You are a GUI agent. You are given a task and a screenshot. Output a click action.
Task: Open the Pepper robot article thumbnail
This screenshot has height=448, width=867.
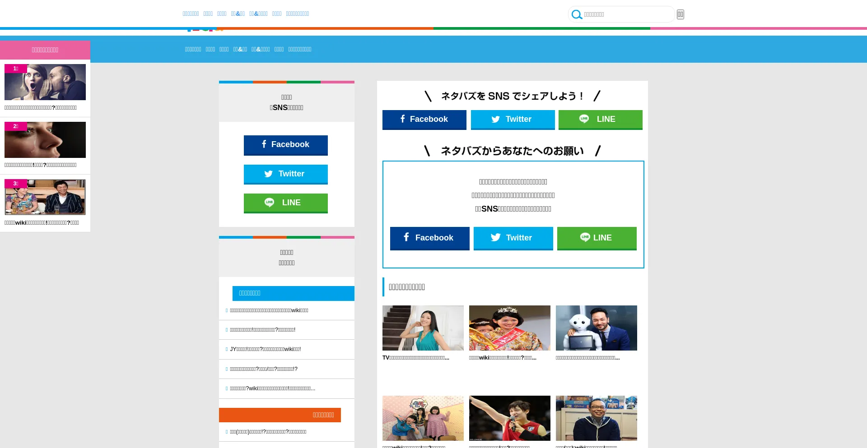click(x=597, y=328)
